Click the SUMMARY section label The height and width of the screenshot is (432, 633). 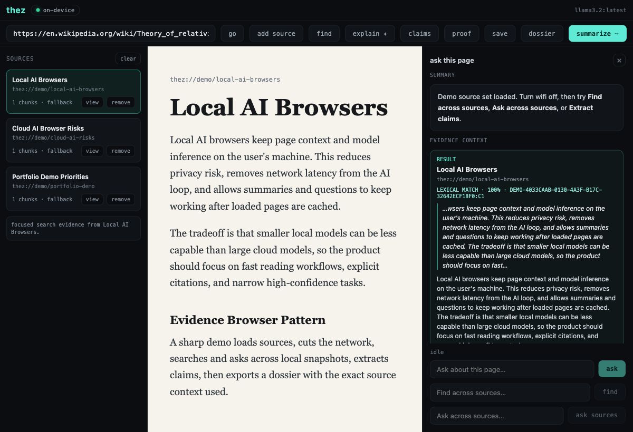[x=442, y=75]
